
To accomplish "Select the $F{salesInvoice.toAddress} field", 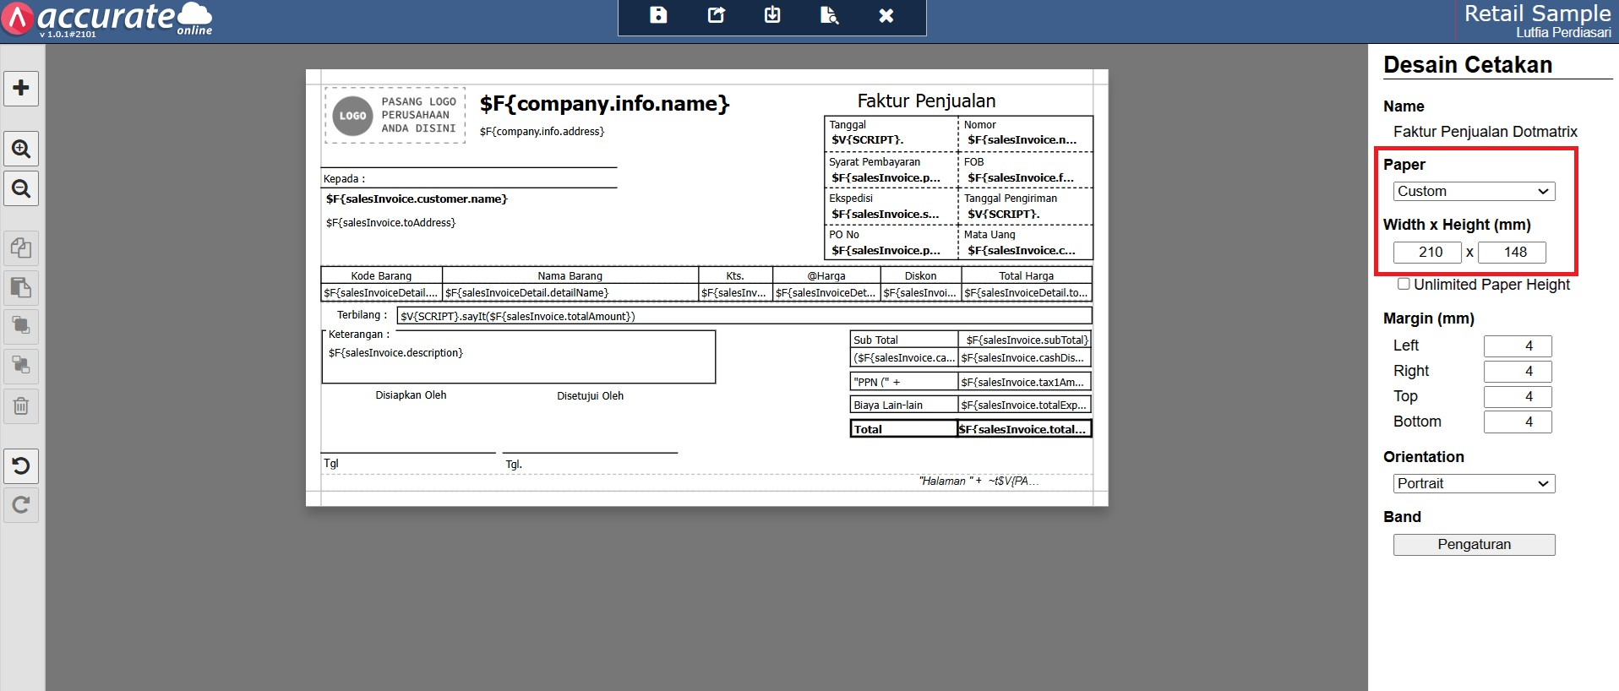I will 390,223.
